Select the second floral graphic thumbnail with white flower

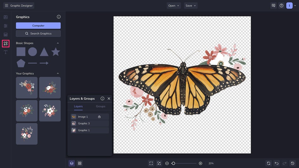point(50,88)
